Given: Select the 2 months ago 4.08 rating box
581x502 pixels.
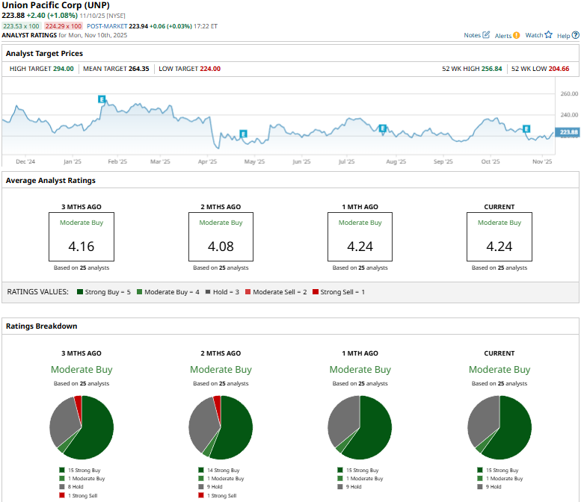Looking at the screenshot, I should 221,236.
